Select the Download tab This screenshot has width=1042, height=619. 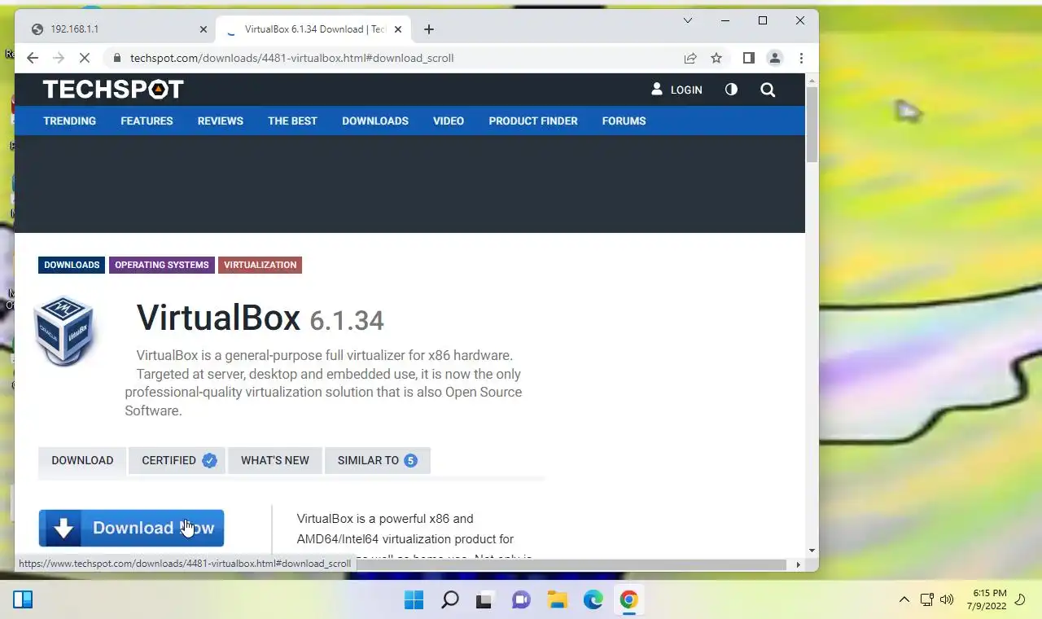pos(82,460)
